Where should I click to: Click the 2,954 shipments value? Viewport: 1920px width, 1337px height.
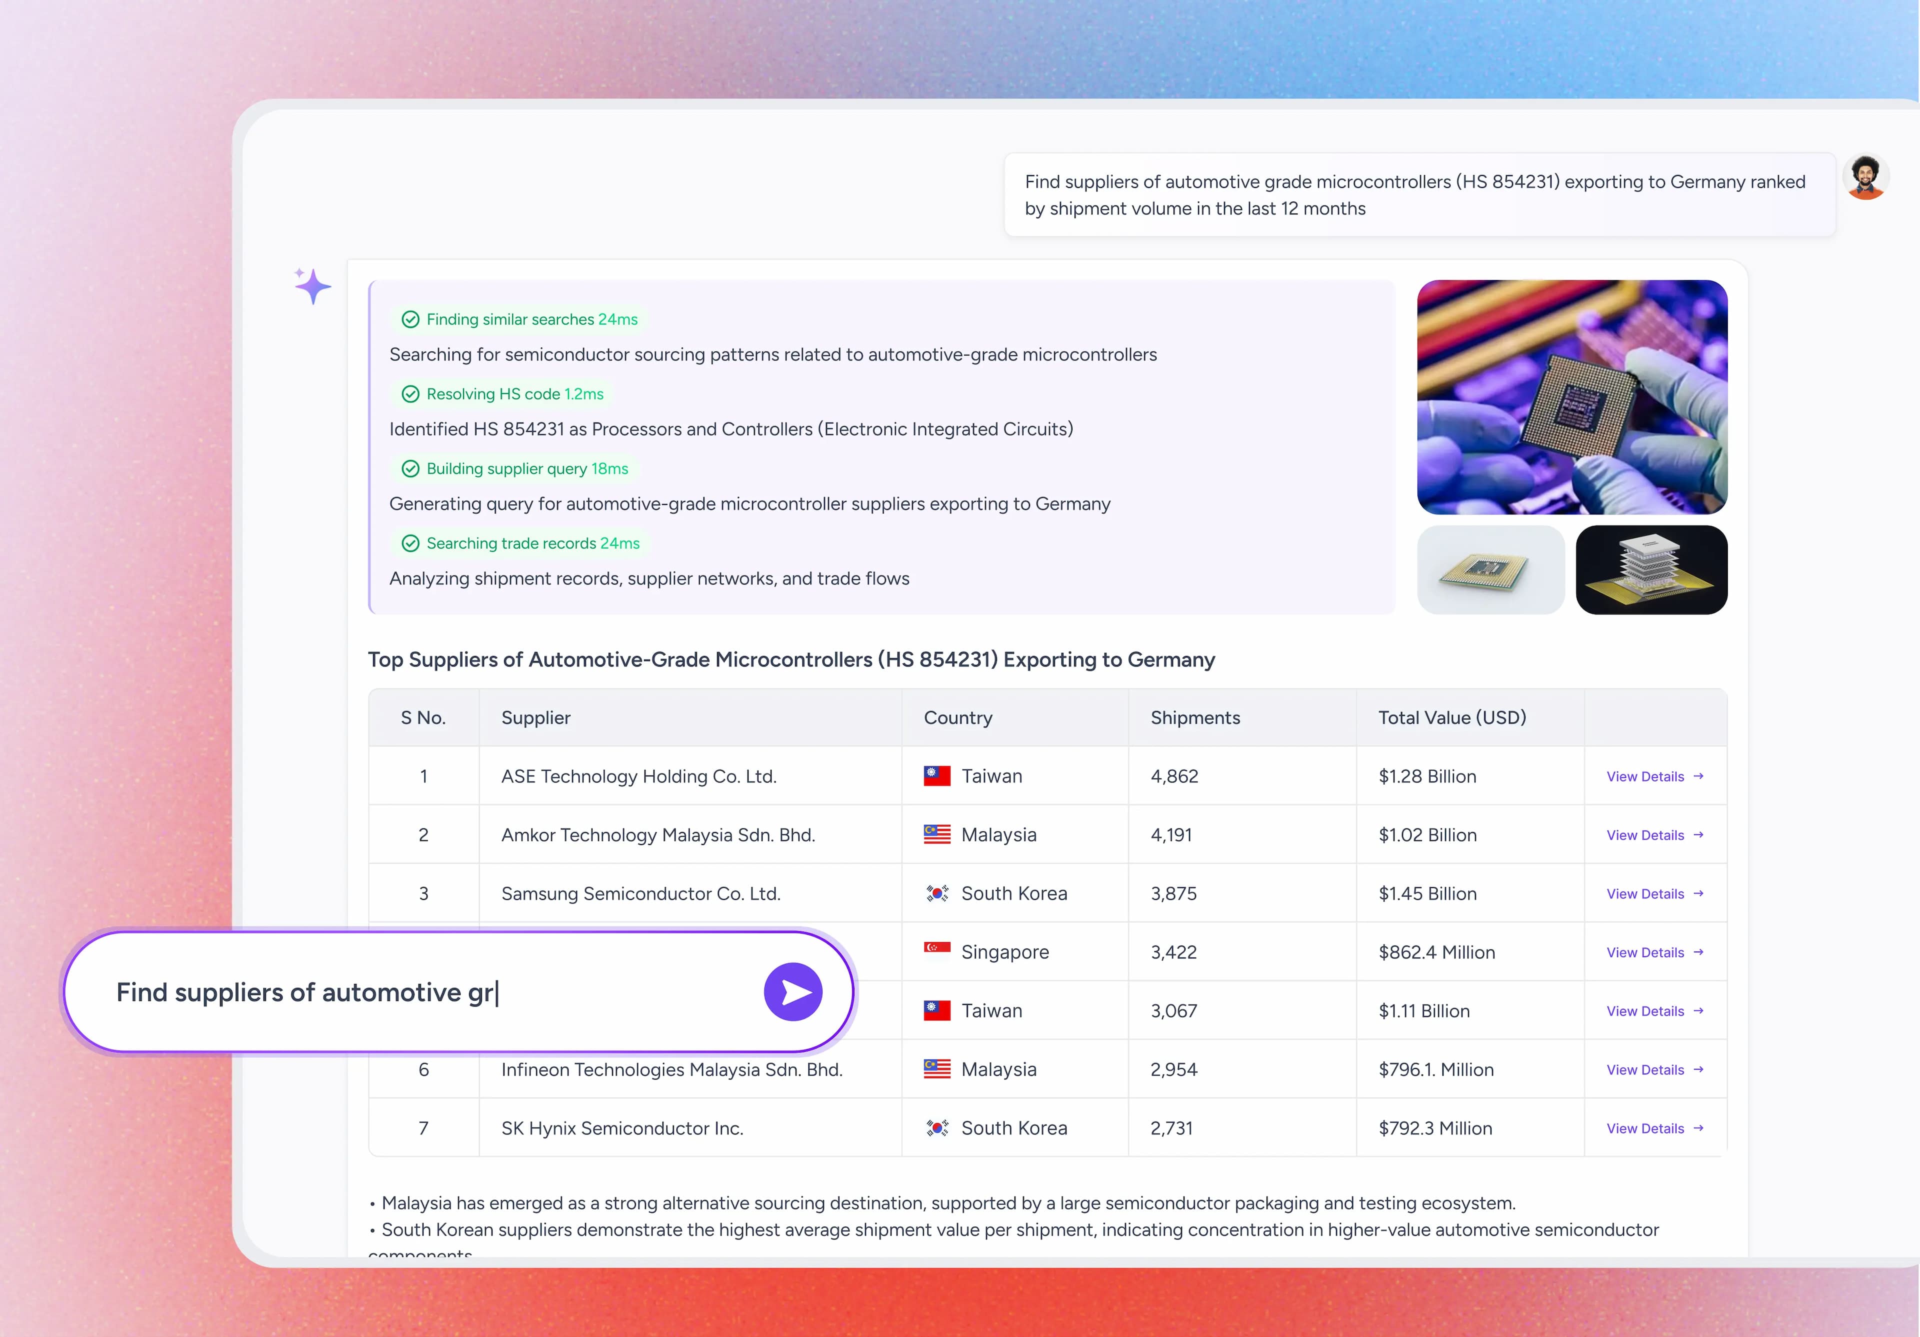pos(1173,1069)
